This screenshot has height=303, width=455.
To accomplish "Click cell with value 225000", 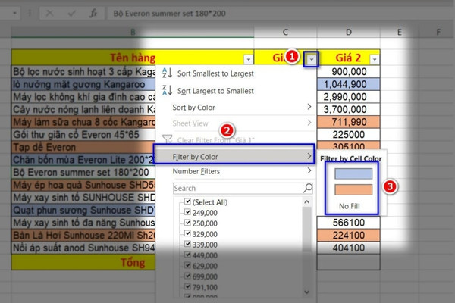I will tap(349, 135).
